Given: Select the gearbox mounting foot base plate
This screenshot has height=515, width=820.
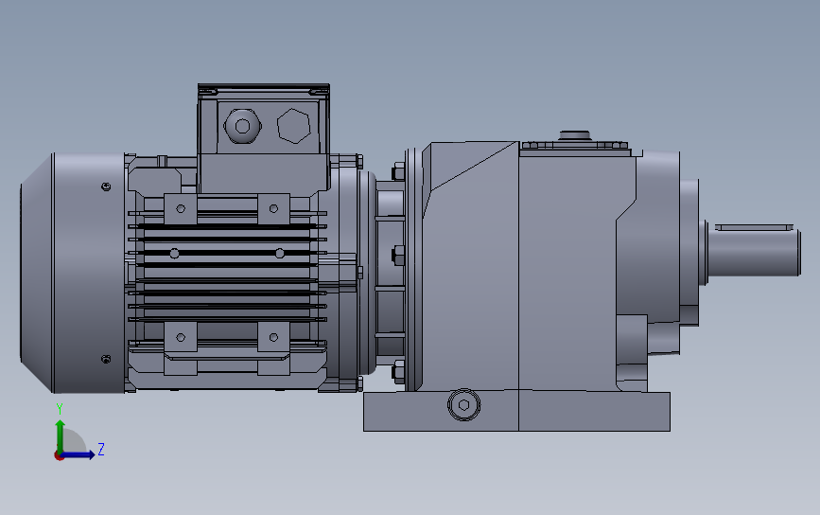Looking at the screenshot, I should pyautogui.click(x=516, y=412).
